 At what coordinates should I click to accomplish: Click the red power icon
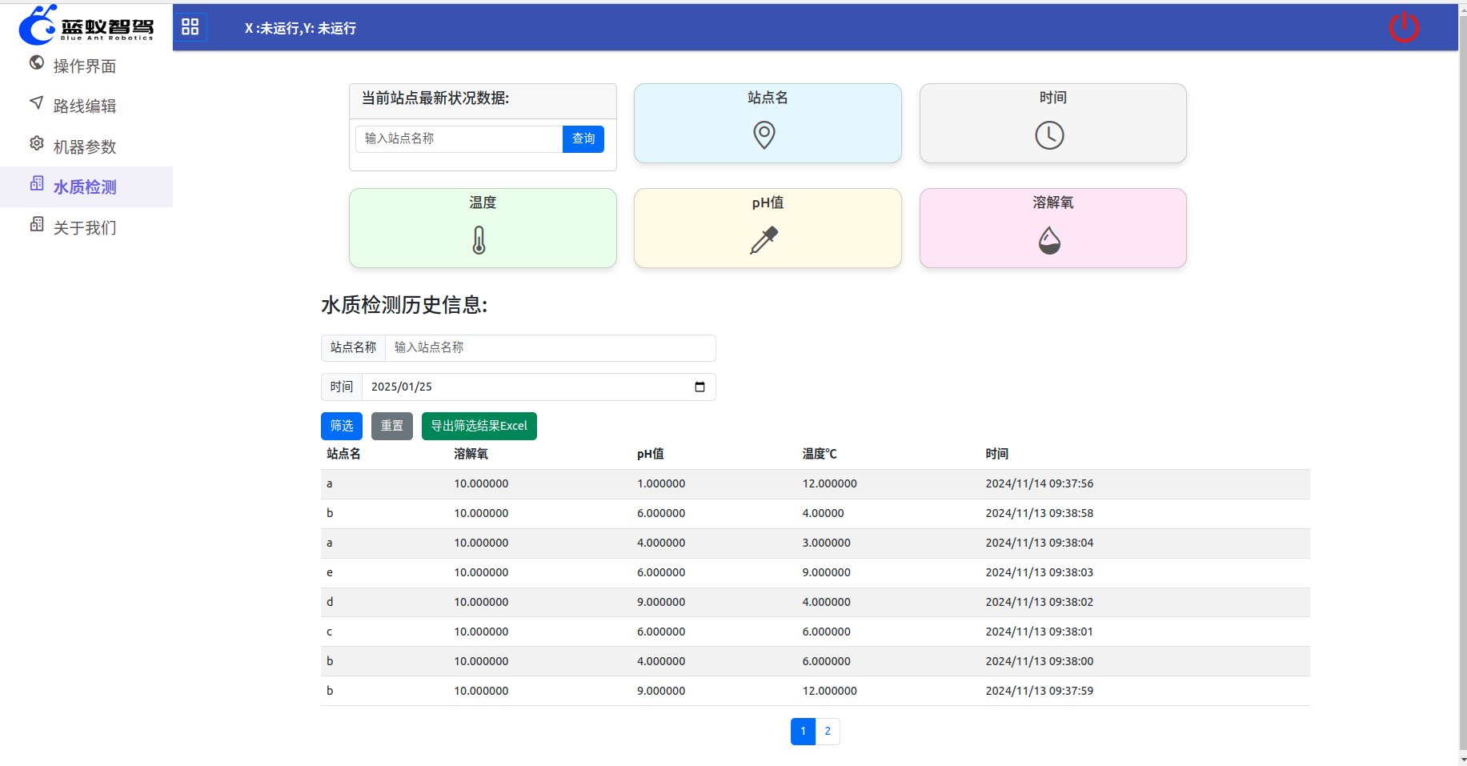pyautogui.click(x=1404, y=27)
